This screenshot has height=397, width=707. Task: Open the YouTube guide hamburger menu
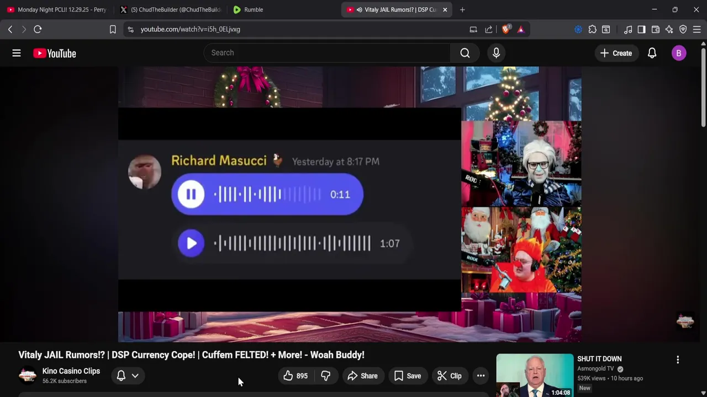17,53
